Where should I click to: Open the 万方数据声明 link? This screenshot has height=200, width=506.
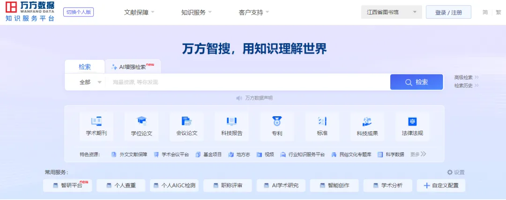pos(259,98)
